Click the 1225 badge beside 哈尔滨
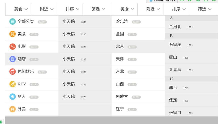 tap(136, 22)
